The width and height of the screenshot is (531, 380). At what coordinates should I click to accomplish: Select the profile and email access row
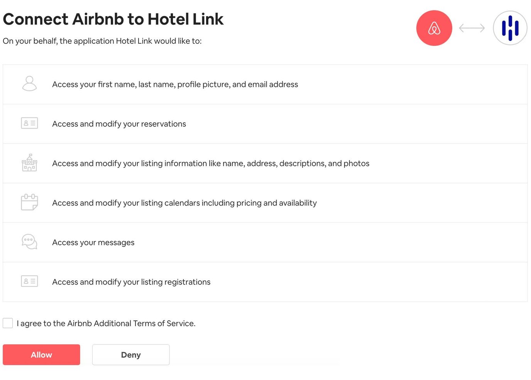point(265,84)
